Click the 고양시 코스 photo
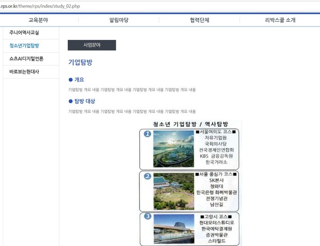Screen dimensions: 320x246 174,229
